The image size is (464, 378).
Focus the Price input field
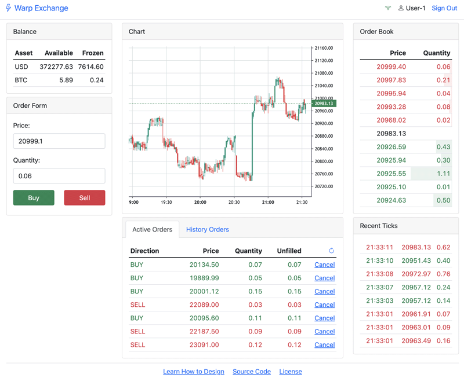tap(59, 141)
